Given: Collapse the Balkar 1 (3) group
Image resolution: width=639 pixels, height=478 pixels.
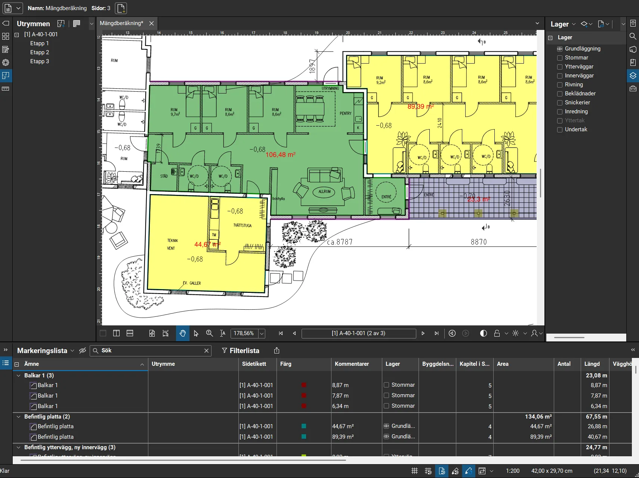Looking at the screenshot, I should (x=18, y=376).
